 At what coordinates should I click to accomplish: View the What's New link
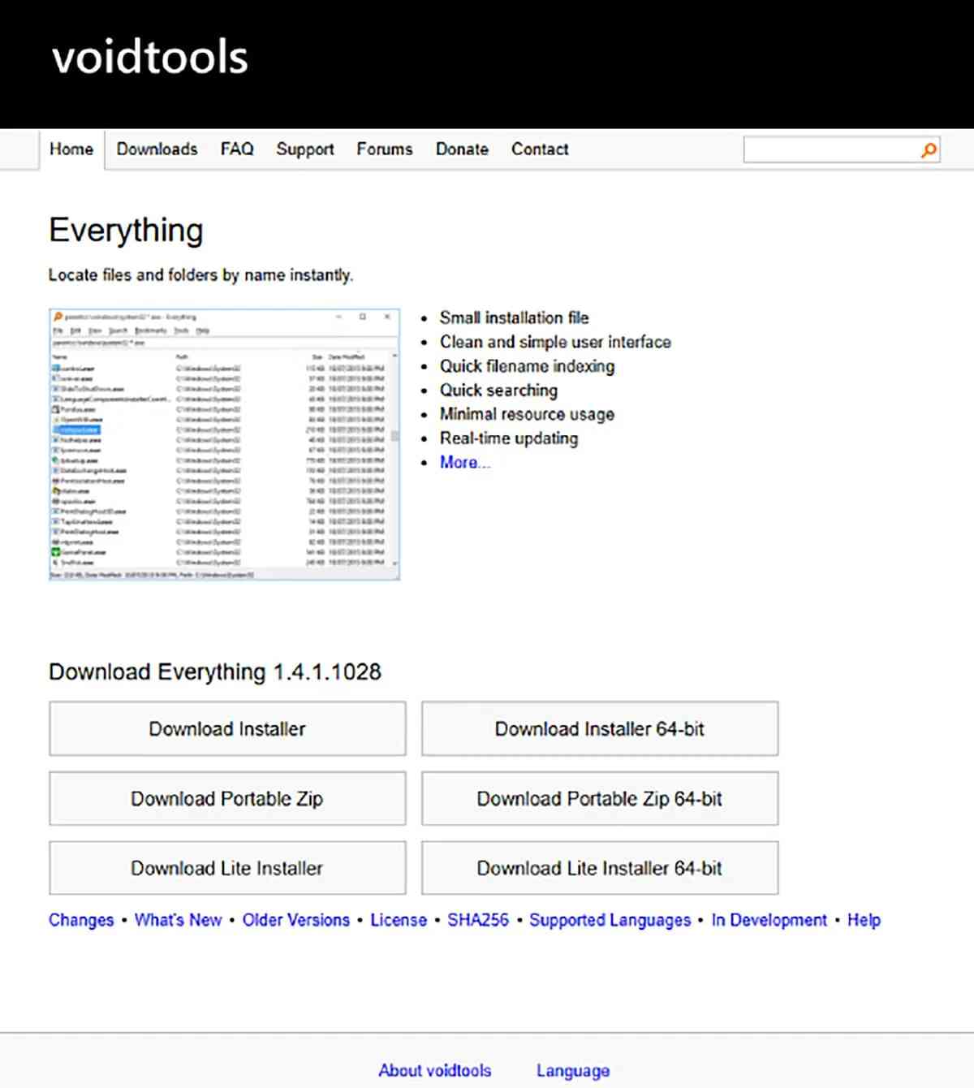[x=178, y=920]
